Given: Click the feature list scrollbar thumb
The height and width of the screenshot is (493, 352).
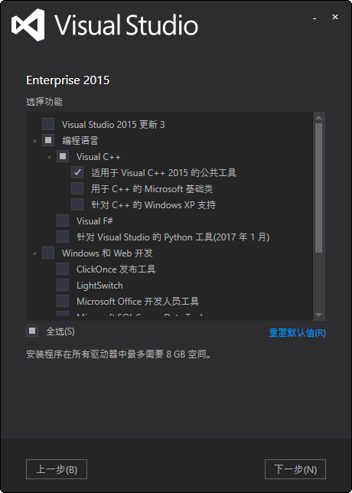Looking at the screenshot, I should click(318, 188).
